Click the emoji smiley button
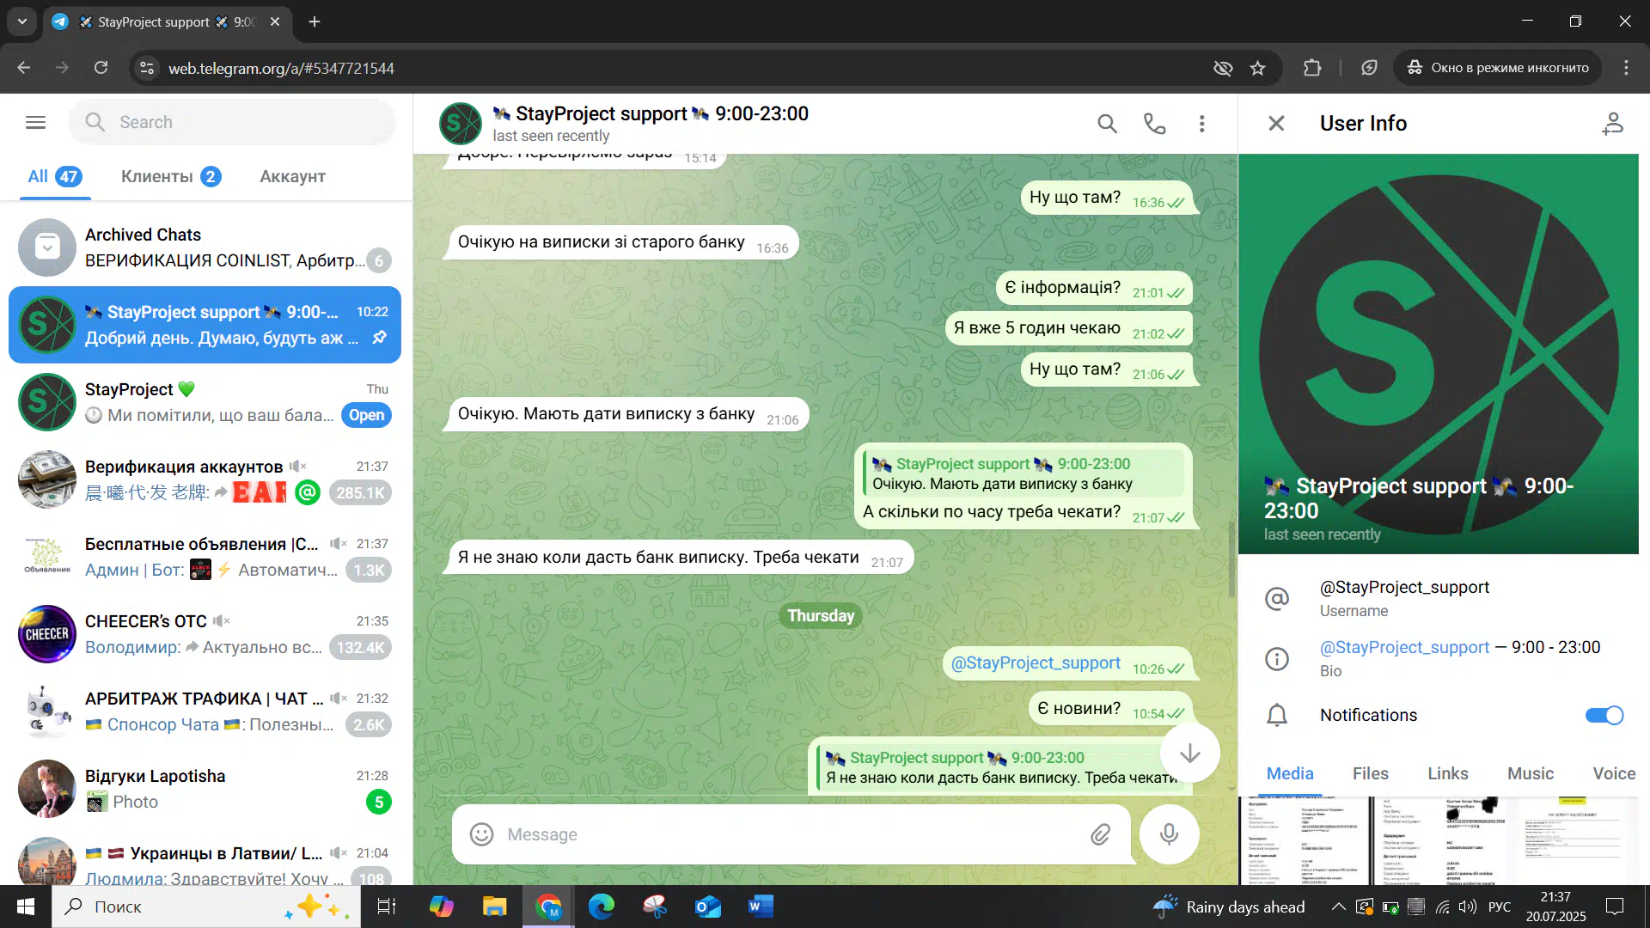The image size is (1650, 928). 481,834
